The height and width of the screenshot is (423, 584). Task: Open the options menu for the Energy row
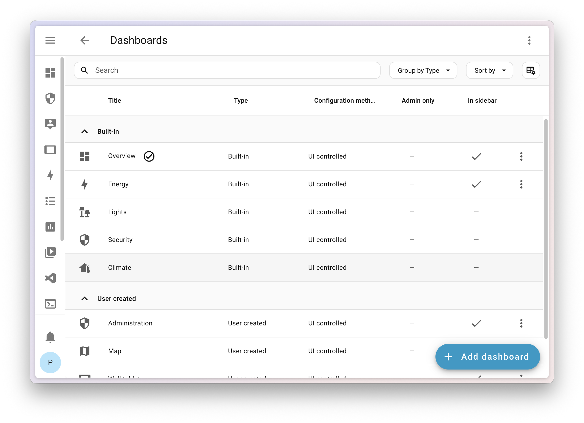pos(521,184)
